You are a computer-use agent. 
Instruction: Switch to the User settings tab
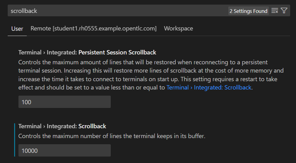(x=17, y=29)
